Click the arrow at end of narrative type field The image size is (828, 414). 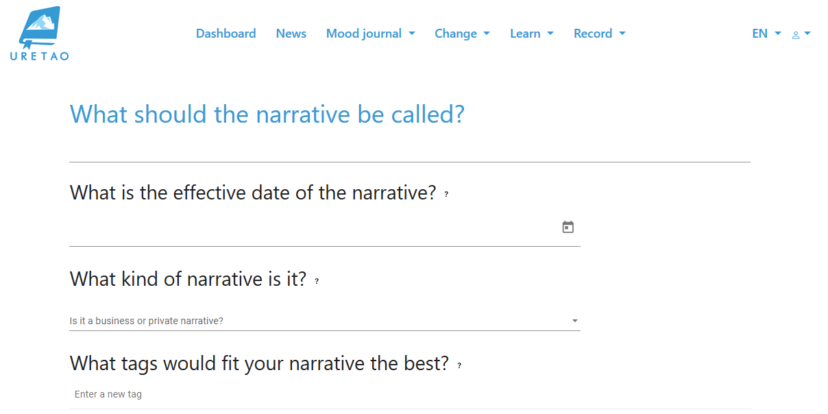point(574,321)
